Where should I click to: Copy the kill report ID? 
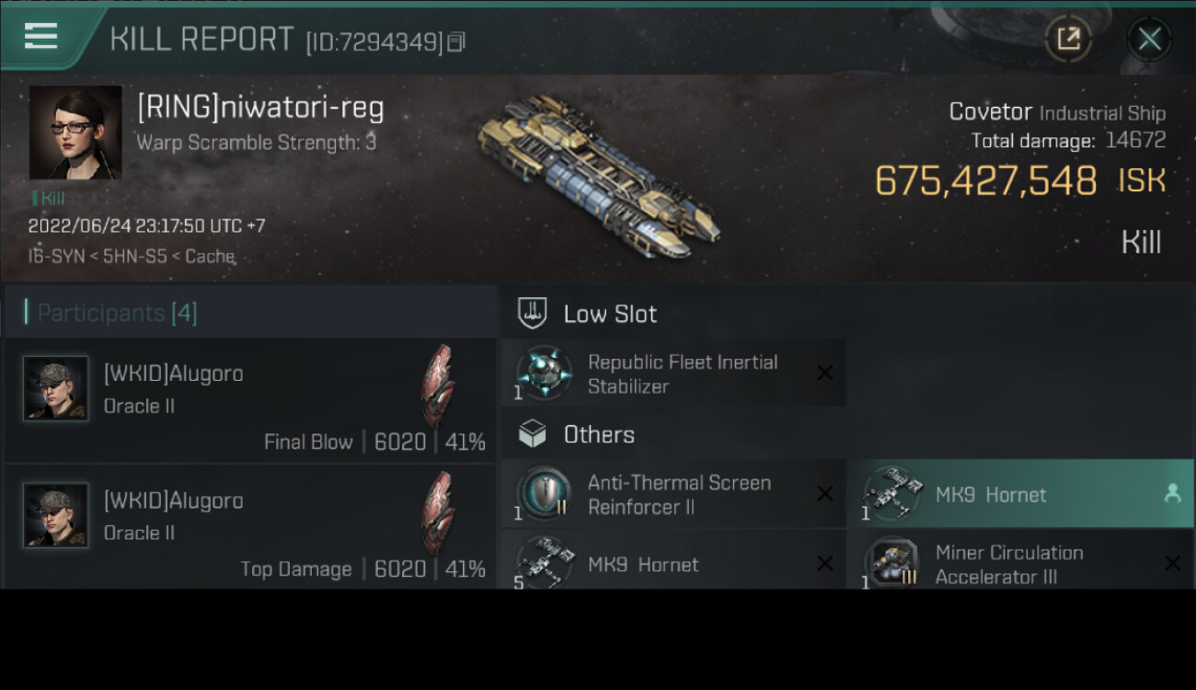point(456,41)
